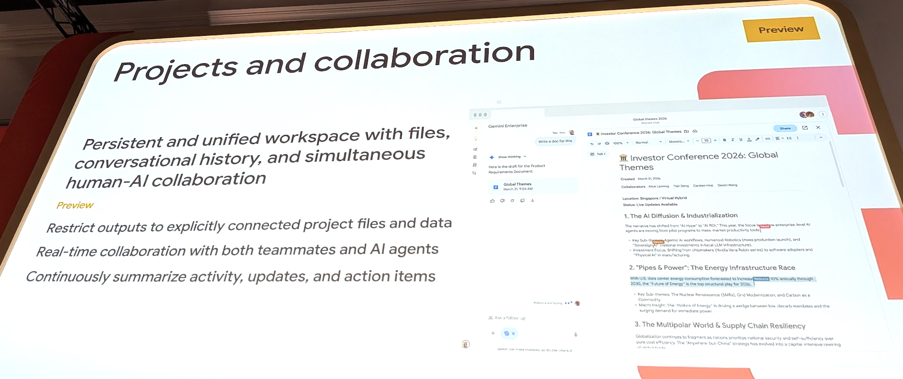
Task: Toggle italic formatting
Action: click(x=732, y=140)
